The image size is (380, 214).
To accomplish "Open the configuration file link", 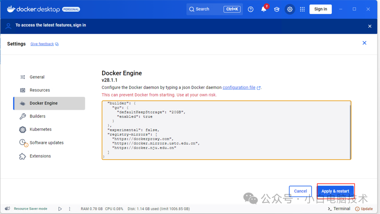I will click(x=239, y=88).
